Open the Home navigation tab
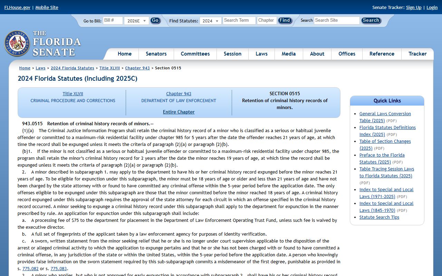This screenshot has width=442, height=276. pos(125,54)
